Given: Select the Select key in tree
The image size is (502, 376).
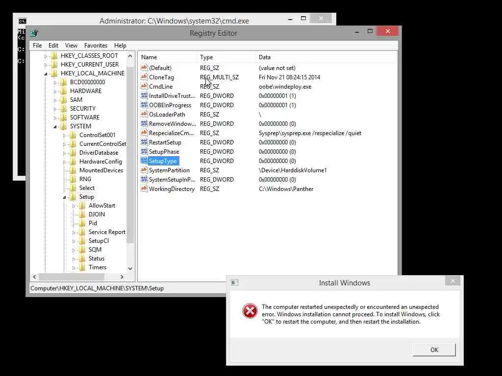Looking at the screenshot, I should (x=87, y=188).
